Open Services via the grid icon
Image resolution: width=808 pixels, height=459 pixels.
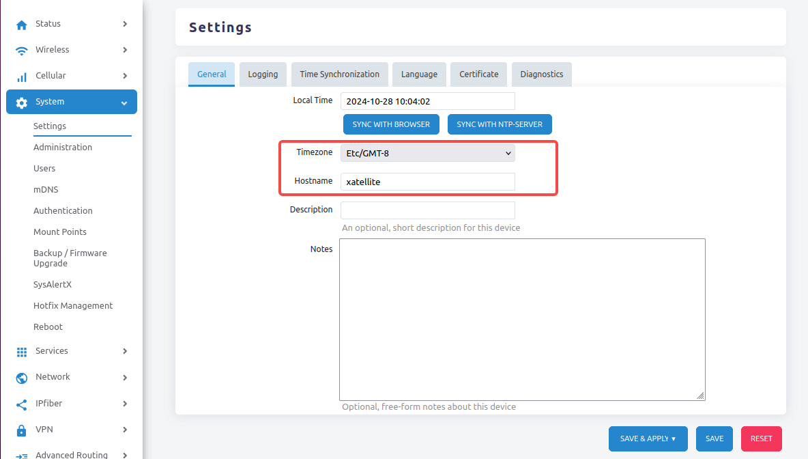click(x=21, y=350)
